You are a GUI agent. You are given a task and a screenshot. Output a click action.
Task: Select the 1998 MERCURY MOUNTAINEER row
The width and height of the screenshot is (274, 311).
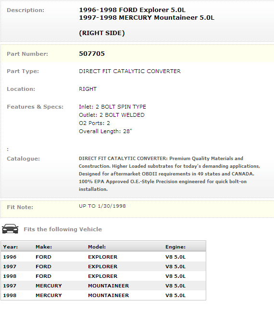[x=103, y=295]
